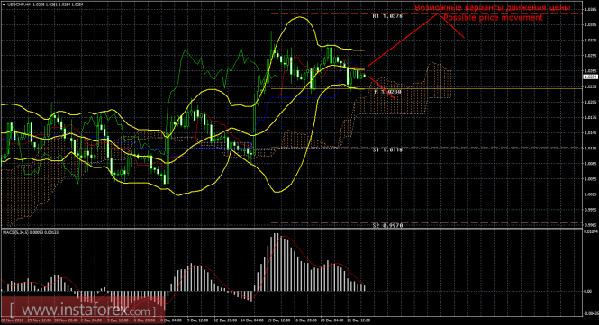The width and height of the screenshot is (599, 325).
Task: Select the 9 Dec 12:00 time axis label
Action: point(197,320)
